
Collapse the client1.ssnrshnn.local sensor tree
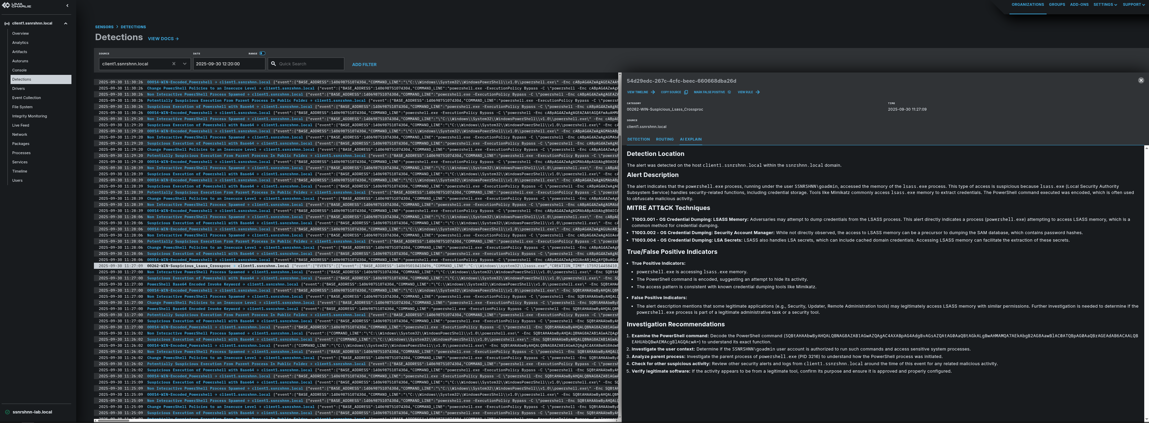[x=66, y=23]
